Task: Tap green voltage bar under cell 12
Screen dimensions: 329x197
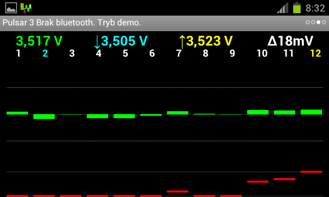Action: point(311,112)
